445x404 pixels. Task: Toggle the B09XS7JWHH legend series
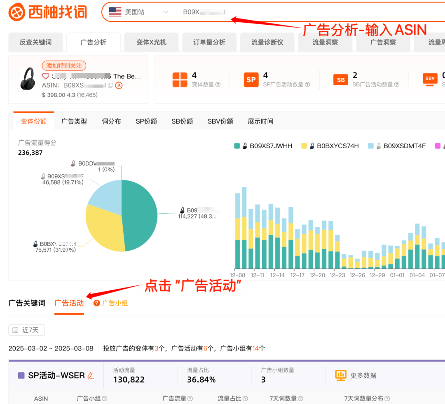pos(263,146)
